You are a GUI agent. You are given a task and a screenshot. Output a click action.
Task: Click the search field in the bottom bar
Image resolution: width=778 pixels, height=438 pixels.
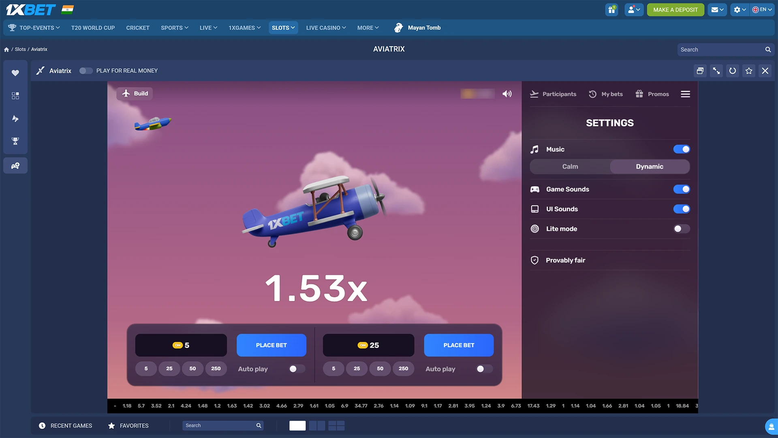click(219, 425)
